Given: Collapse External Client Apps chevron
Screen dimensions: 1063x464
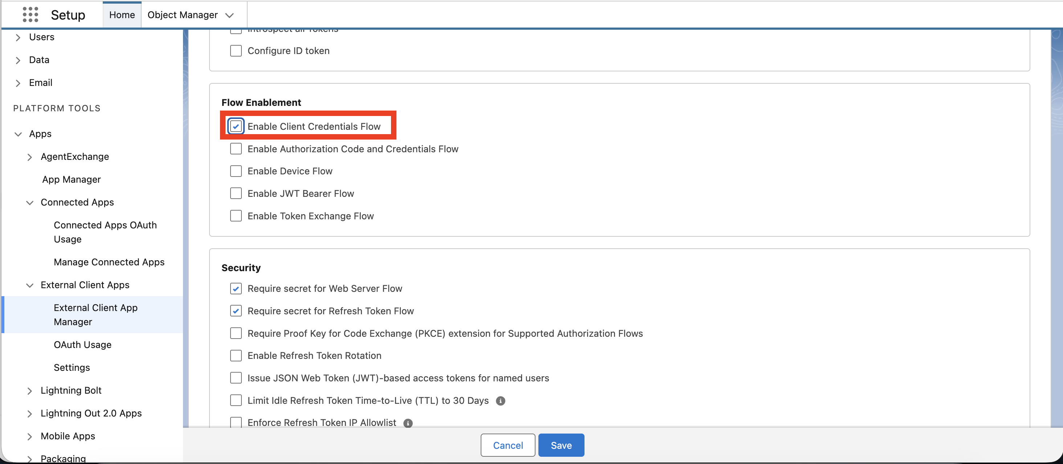Looking at the screenshot, I should click(x=29, y=286).
